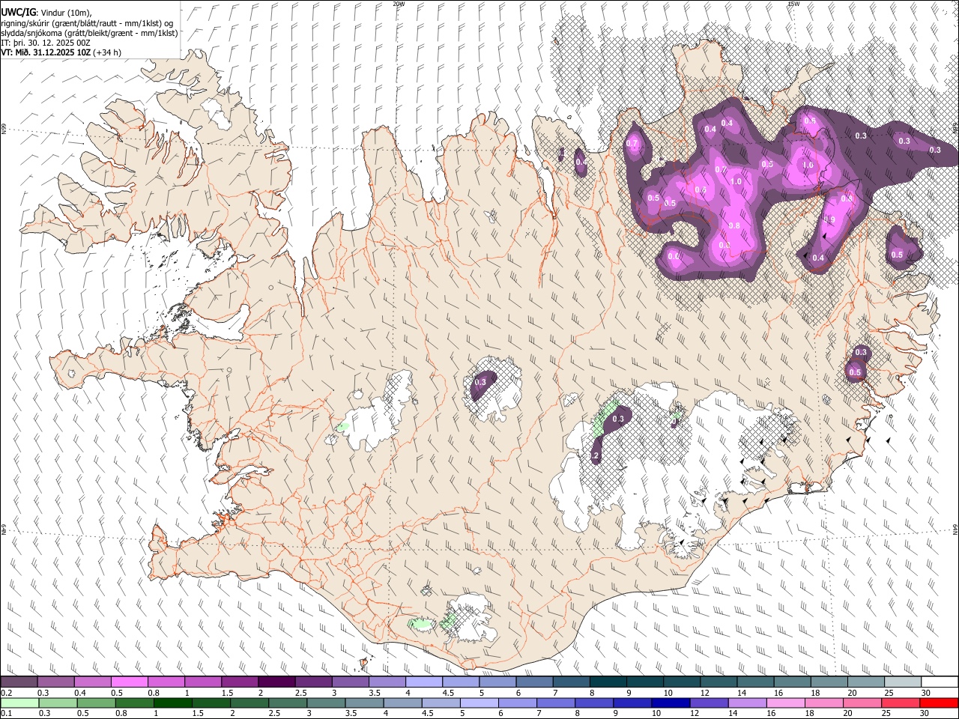959x719 pixels.
Task: Click the 'Vindur (10m)' label
Action: (x=65, y=13)
